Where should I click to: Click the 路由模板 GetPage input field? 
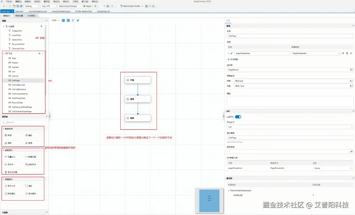[x=290, y=137]
